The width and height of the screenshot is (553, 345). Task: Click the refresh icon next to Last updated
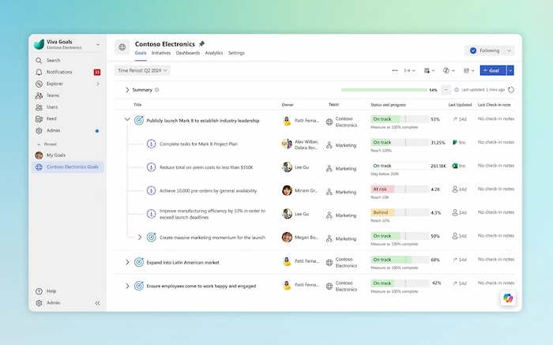click(511, 90)
